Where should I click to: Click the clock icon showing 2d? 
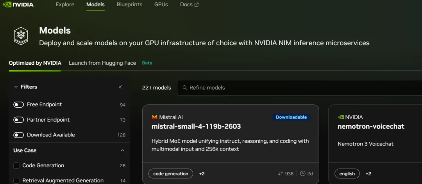pyautogui.click(x=303, y=173)
